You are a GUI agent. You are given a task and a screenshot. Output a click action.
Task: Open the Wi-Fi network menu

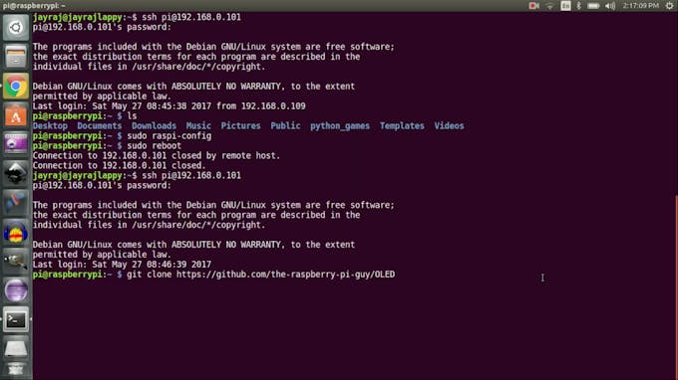549,6
